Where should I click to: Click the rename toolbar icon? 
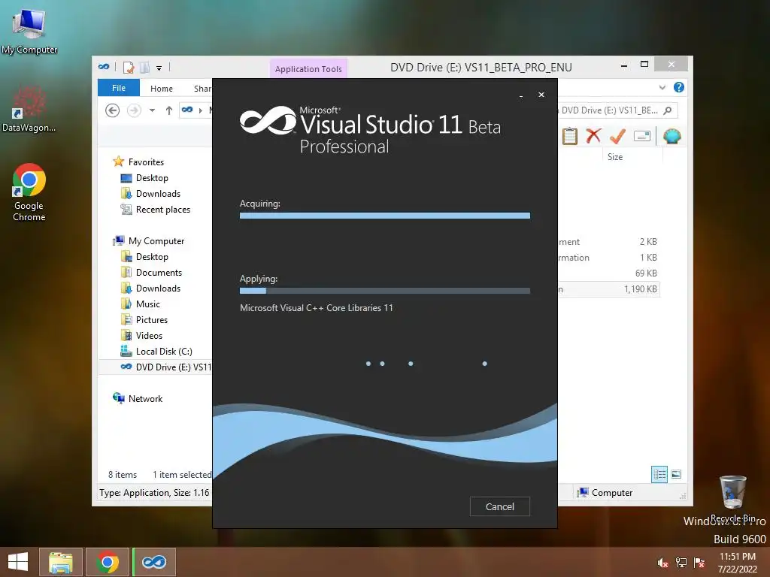642,136
